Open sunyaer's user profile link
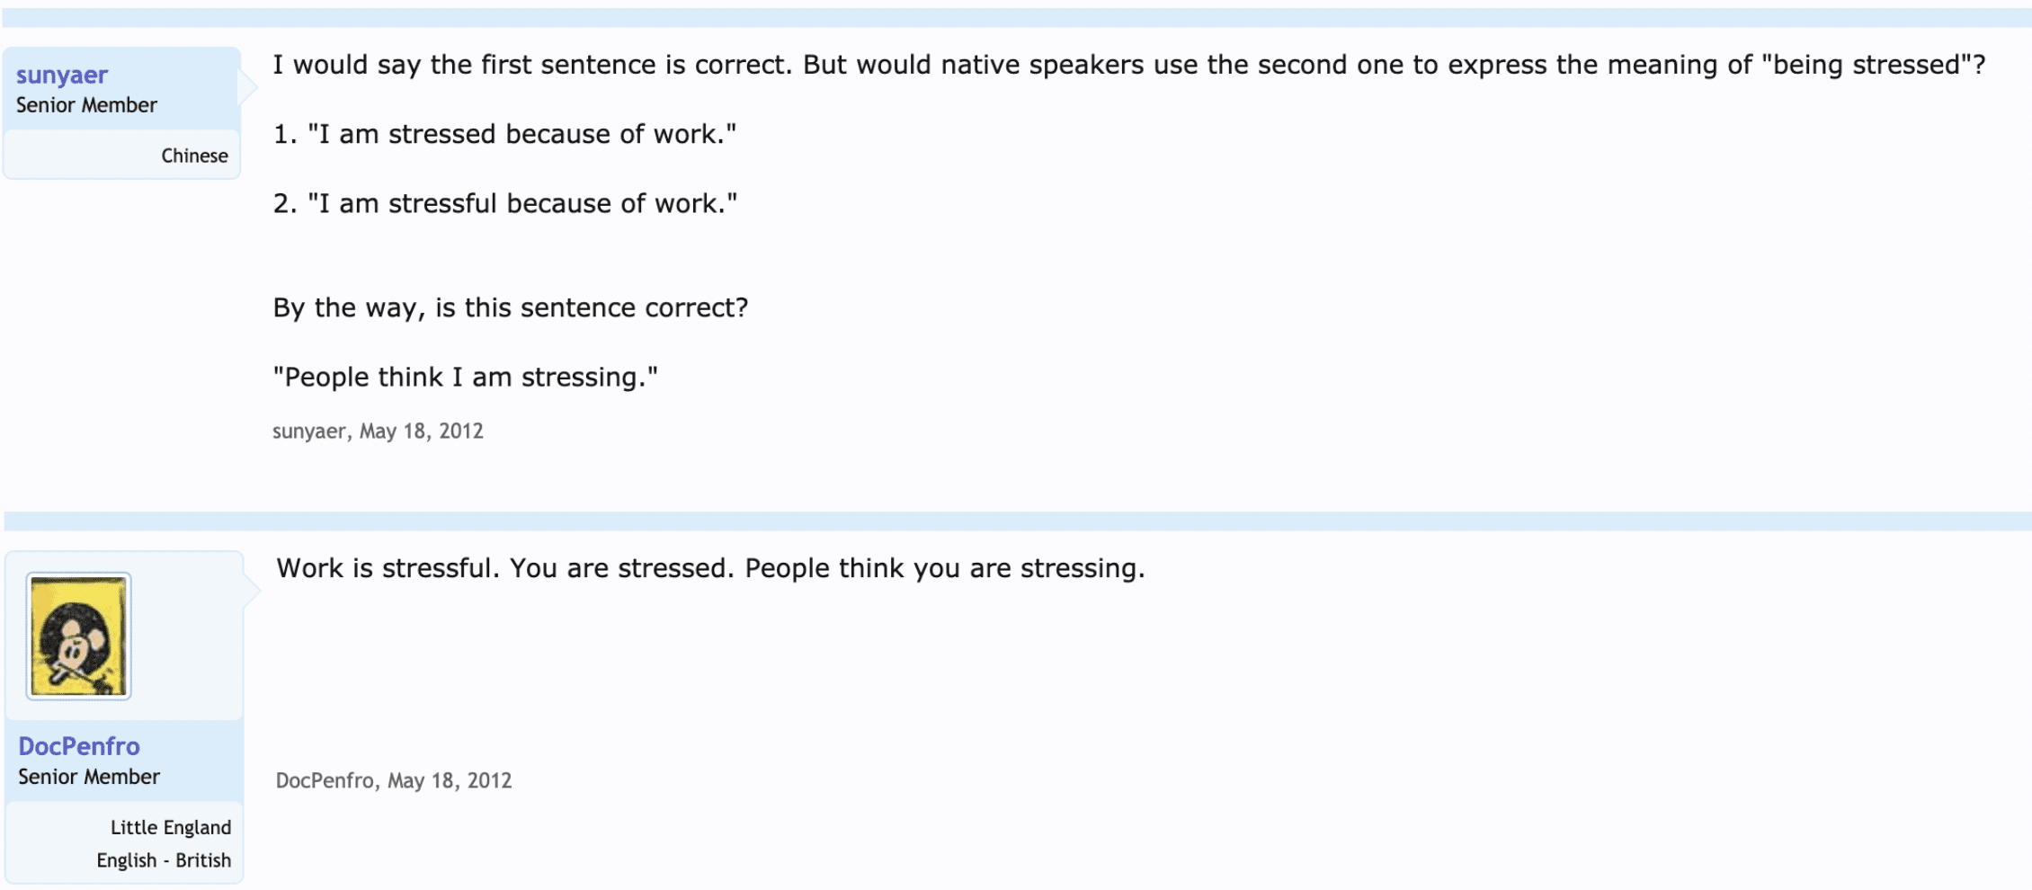The height and width of the screenshot is (890, 2032). (61, 75)
